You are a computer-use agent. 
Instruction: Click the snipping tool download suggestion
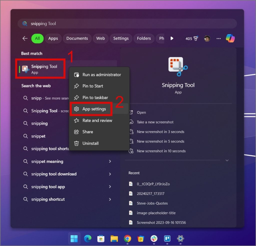(x=54, y=174)
